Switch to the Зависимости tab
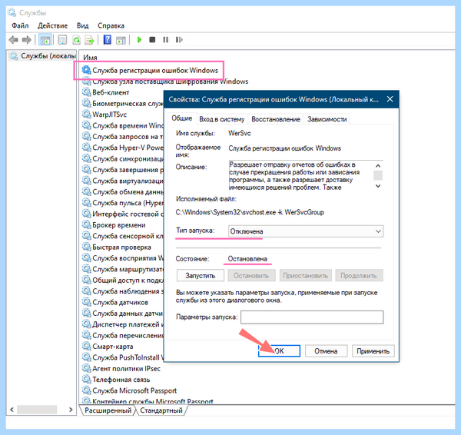Image resolution: width=461 pixels, height=435 pixels. tap(327, 119)
